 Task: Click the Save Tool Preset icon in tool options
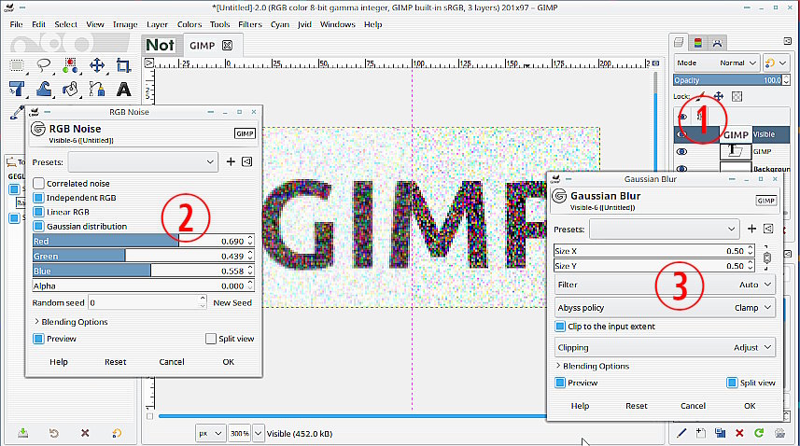tap(22, 433)
